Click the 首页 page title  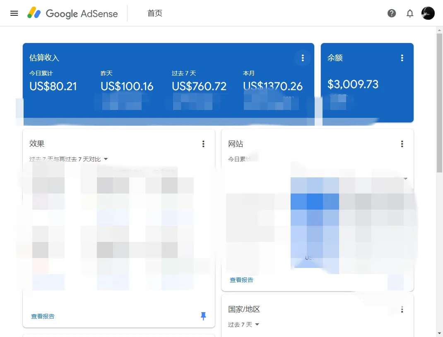click(x=155, y=13)
